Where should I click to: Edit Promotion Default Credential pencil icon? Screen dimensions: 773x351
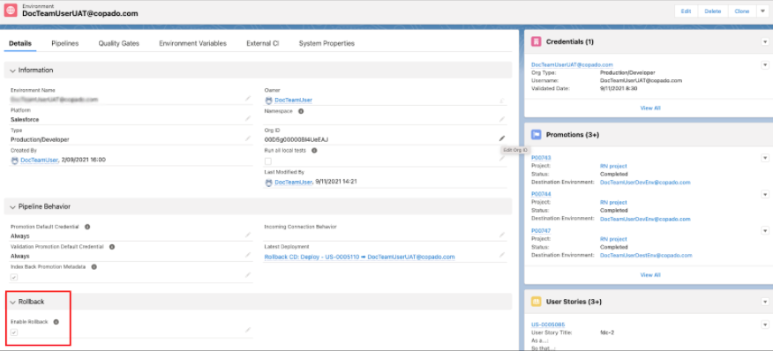tap(248, 235)
